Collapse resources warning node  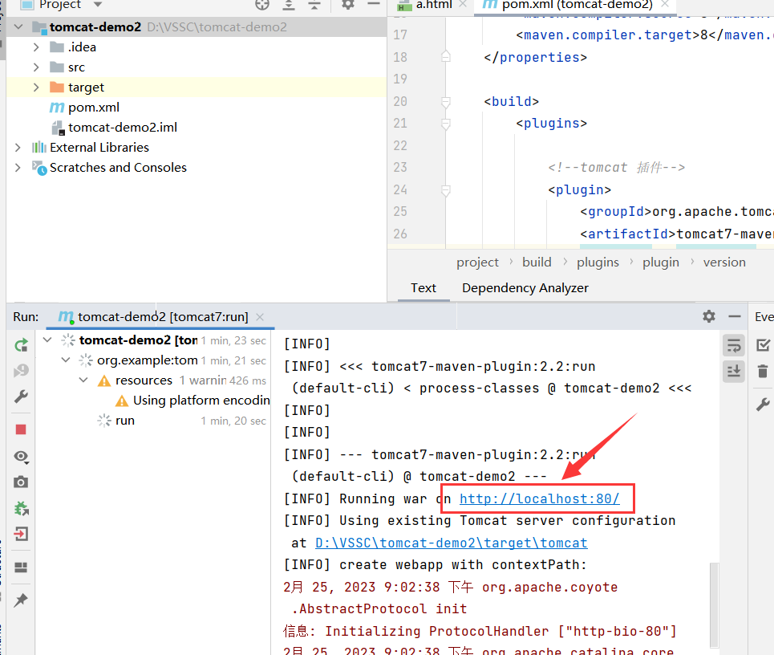click(x=84, y=380)
